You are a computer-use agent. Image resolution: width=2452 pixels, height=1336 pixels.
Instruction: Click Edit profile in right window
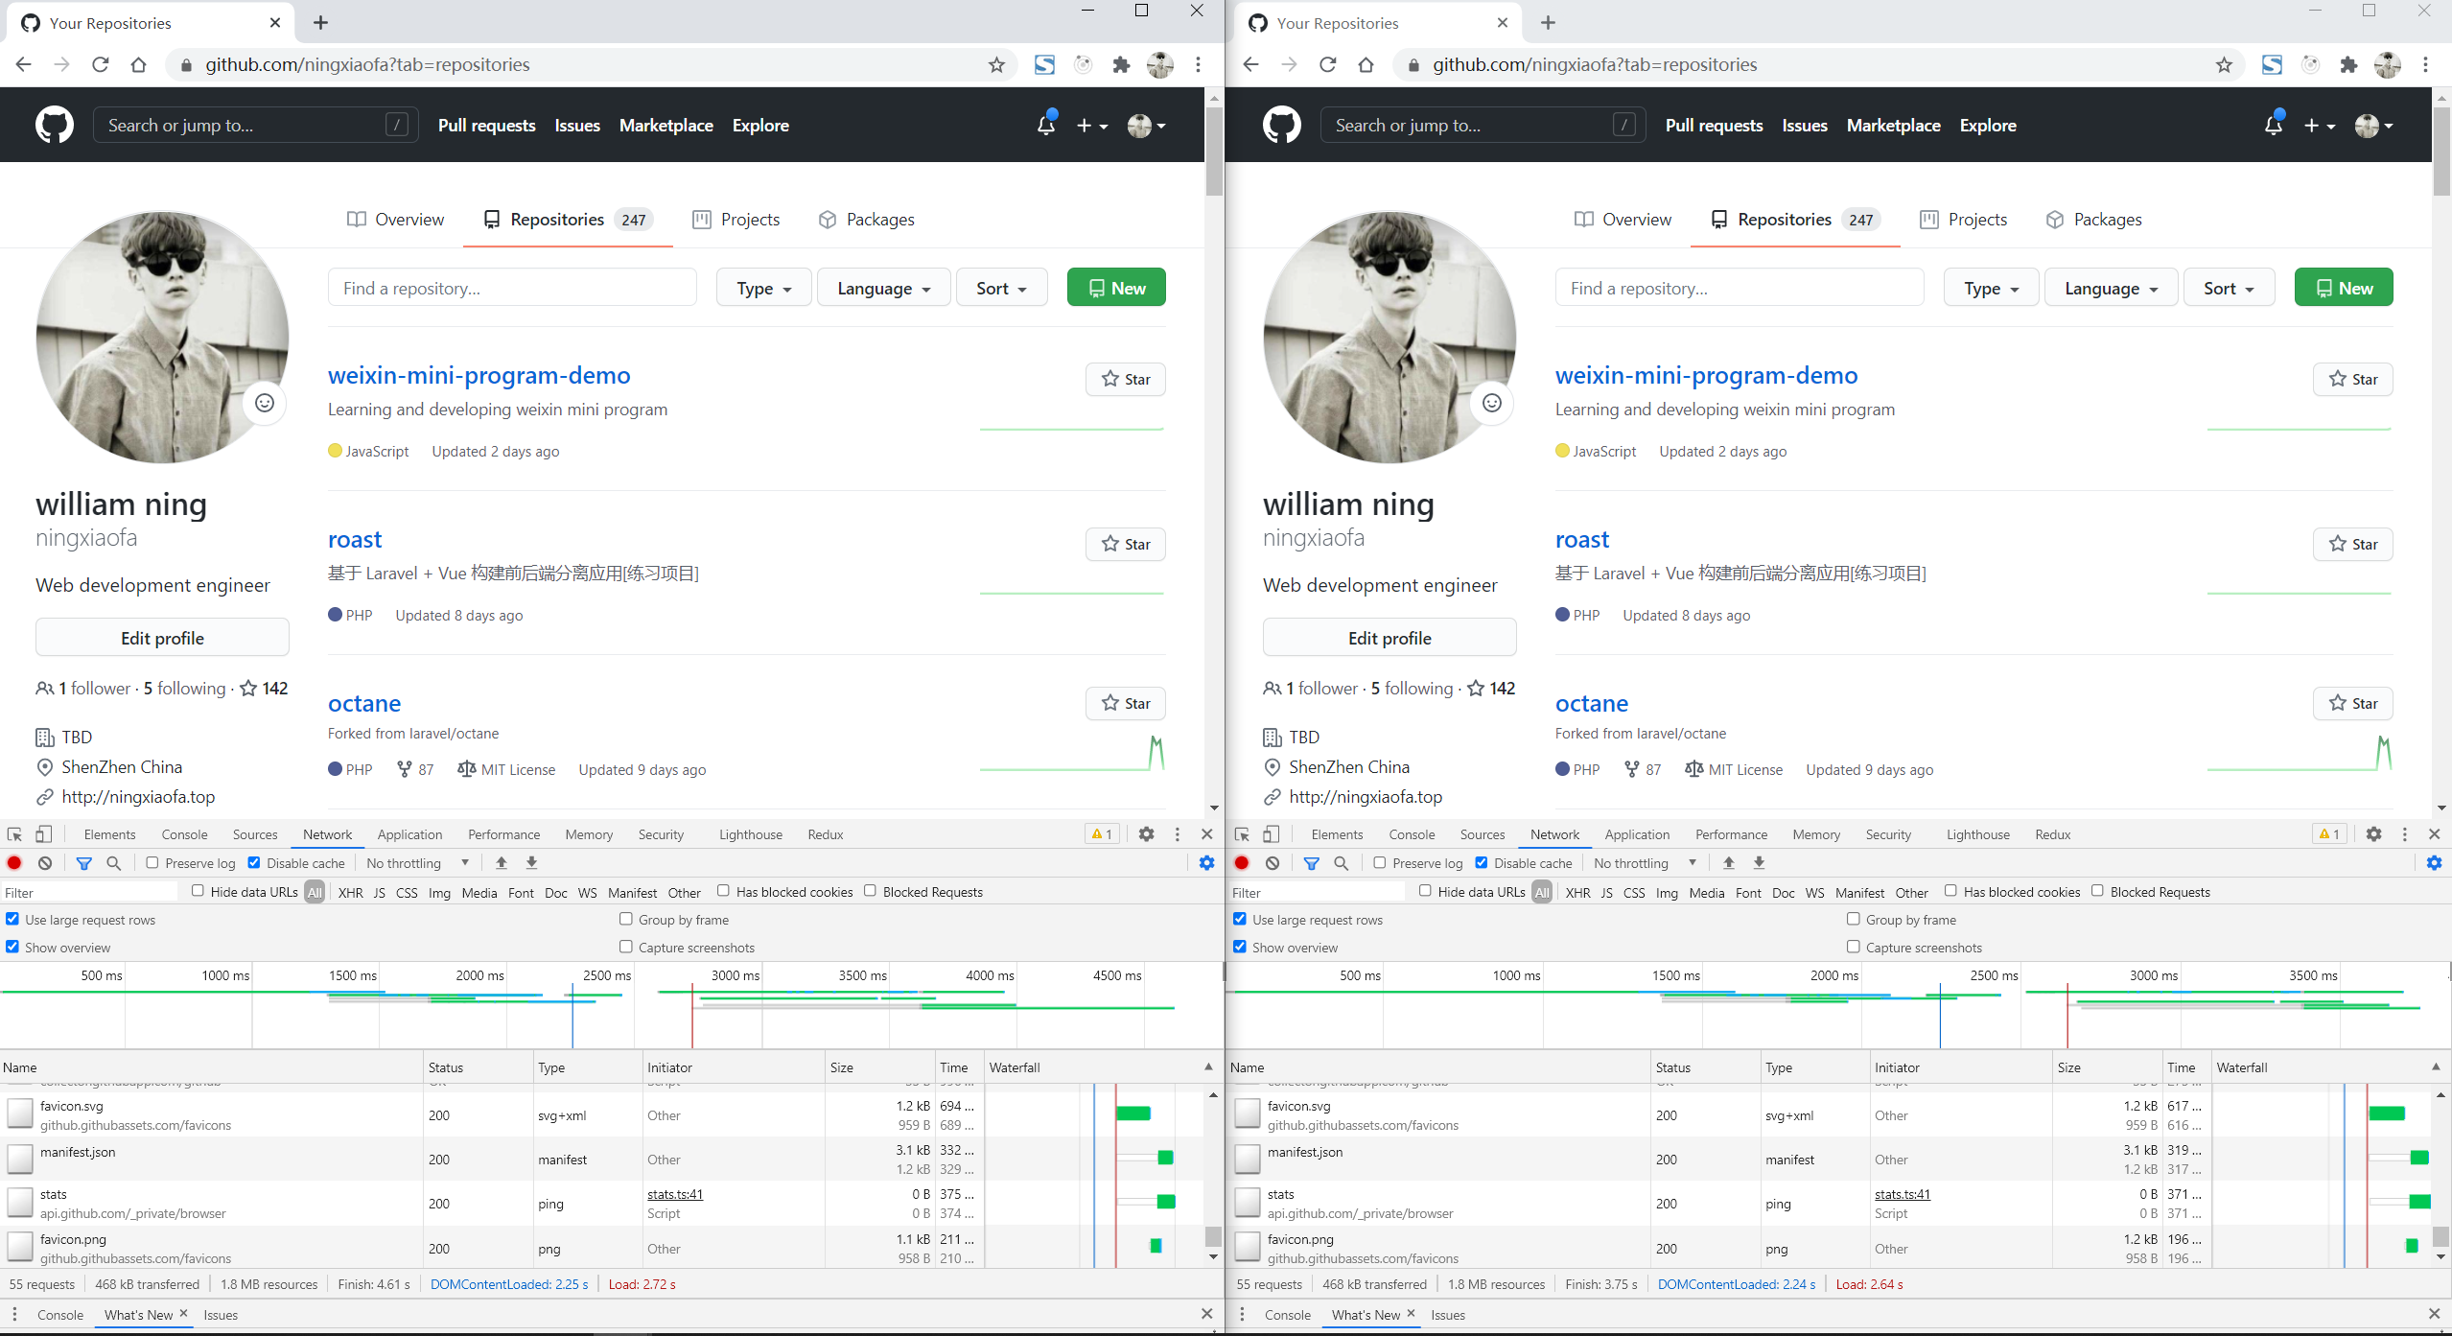click(1389, 638)
